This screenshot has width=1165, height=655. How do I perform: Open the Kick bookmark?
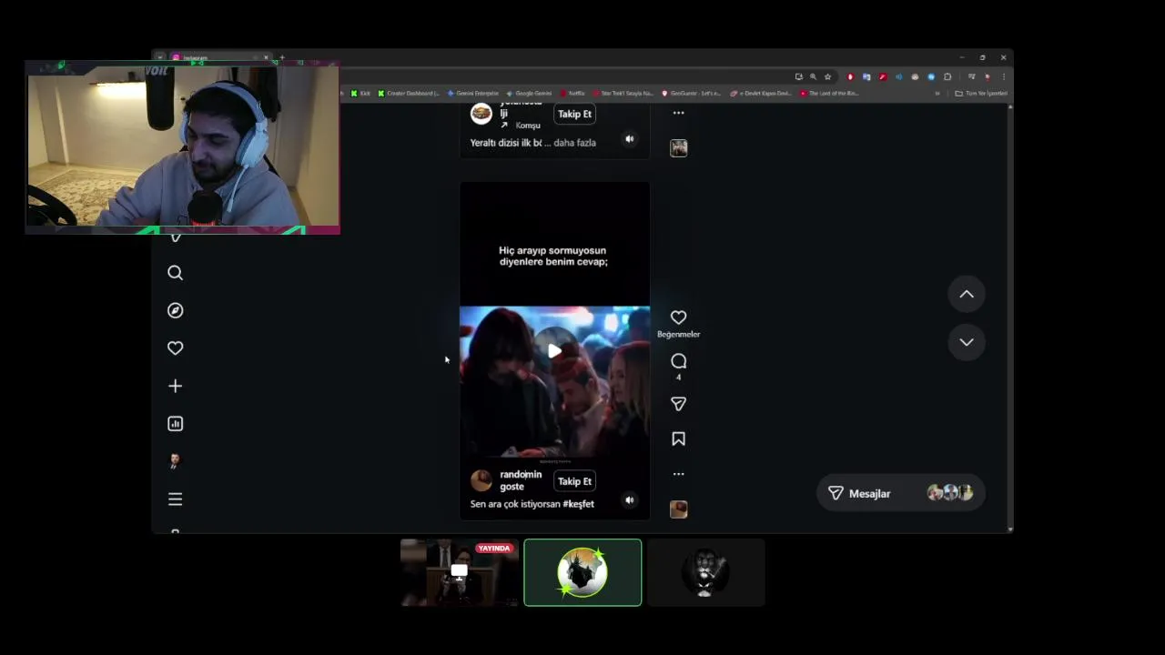coord(360,93)
